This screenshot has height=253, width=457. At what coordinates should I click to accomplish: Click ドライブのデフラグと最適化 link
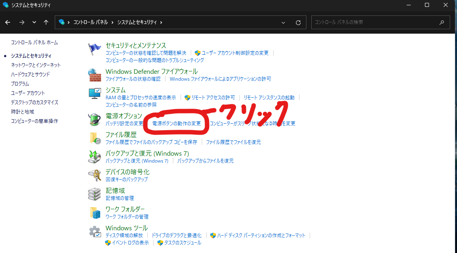point(177,236)
